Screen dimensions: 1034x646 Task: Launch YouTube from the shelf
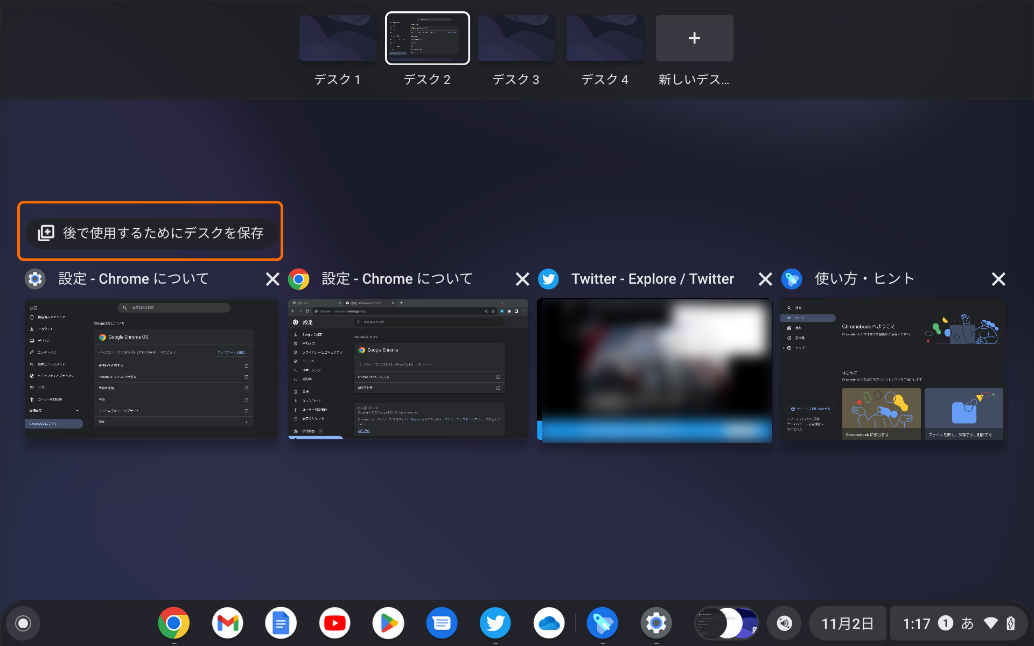334,623
